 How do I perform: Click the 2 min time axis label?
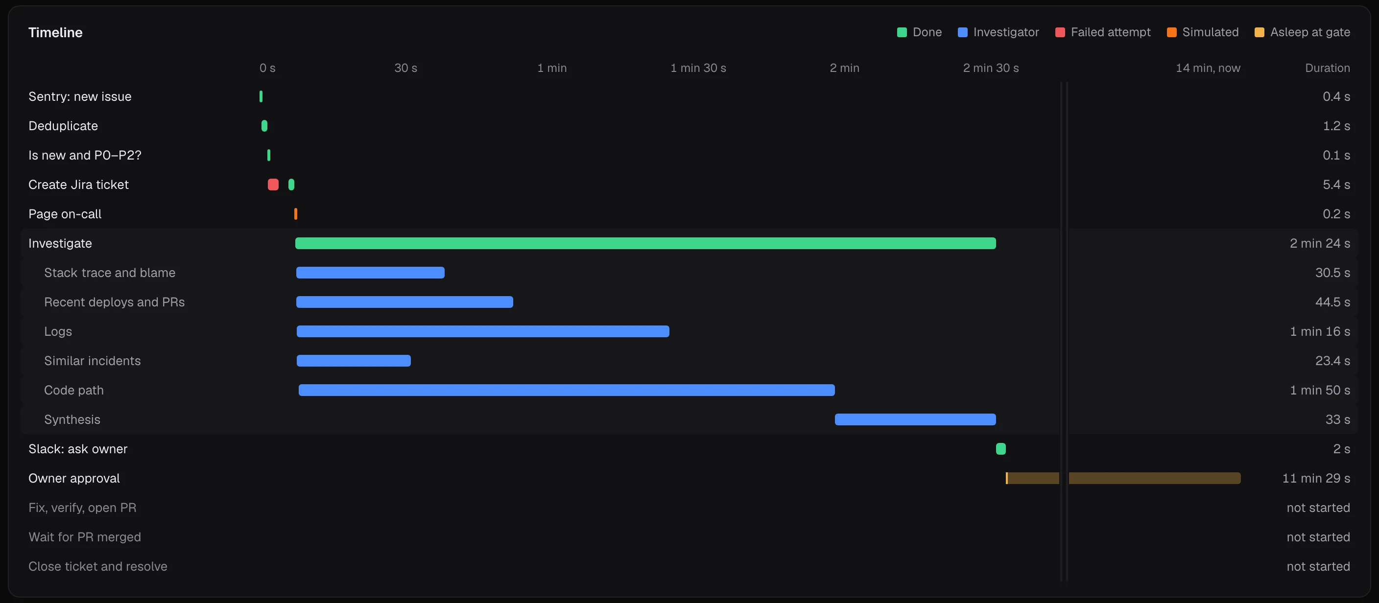[x=844, y=68]
